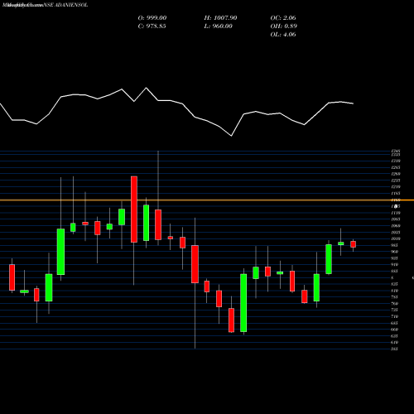Click the last red candlestick on the right
The image size is (414, 414).
point(353,244)
